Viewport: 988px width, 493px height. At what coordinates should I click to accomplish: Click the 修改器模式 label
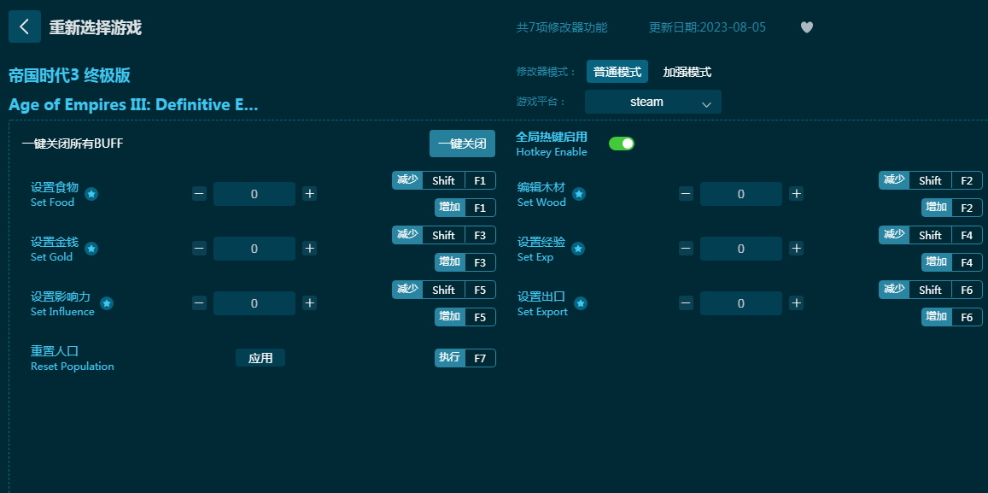547,72
